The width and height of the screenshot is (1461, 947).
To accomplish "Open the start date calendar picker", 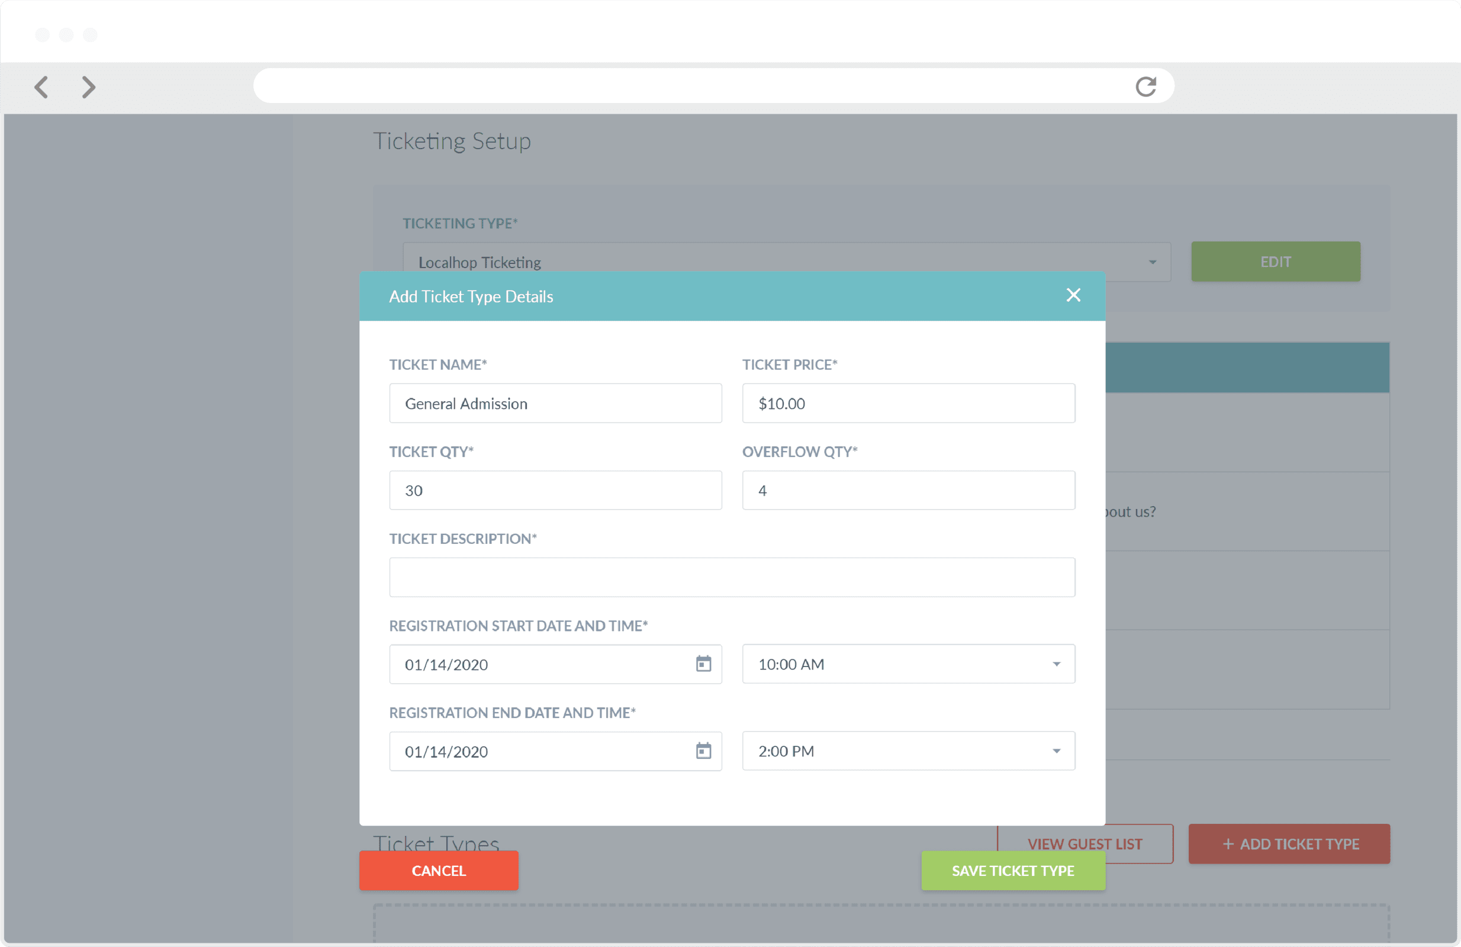I will (703, 664).
